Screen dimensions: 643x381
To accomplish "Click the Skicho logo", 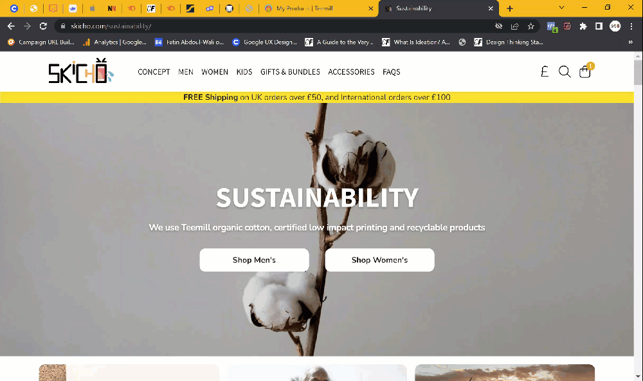I will [x=81, y=71].
